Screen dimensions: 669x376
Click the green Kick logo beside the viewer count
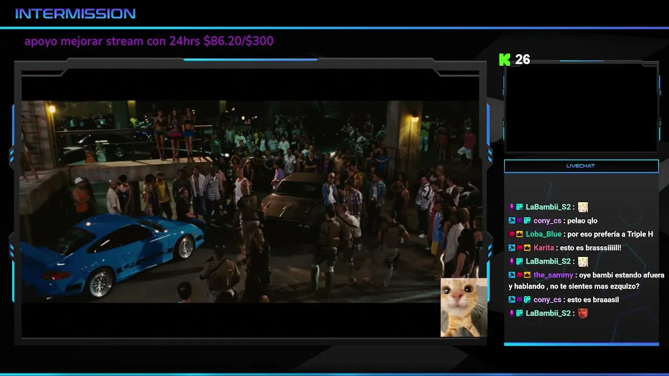tap(504, 60)
